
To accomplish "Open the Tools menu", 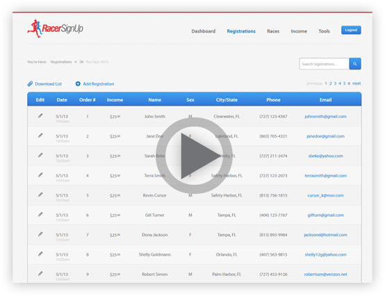I will [324, 31].
